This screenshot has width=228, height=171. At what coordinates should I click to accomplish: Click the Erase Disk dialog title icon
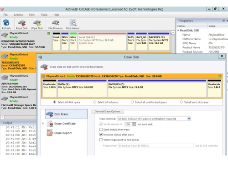(40, 57)
